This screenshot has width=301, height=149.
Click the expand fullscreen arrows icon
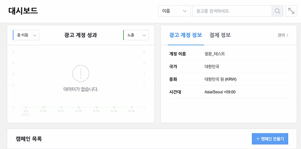pos(291,11)
